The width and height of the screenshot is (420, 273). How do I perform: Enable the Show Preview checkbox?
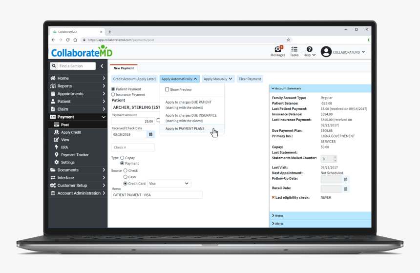[x=167, y=89]
